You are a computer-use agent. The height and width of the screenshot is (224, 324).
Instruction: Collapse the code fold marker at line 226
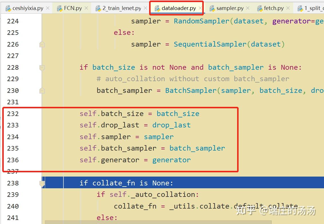tap(42, 44)
